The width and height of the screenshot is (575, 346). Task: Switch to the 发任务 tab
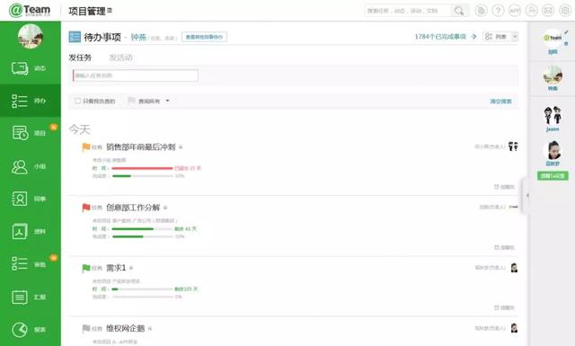tap(80, 58)
